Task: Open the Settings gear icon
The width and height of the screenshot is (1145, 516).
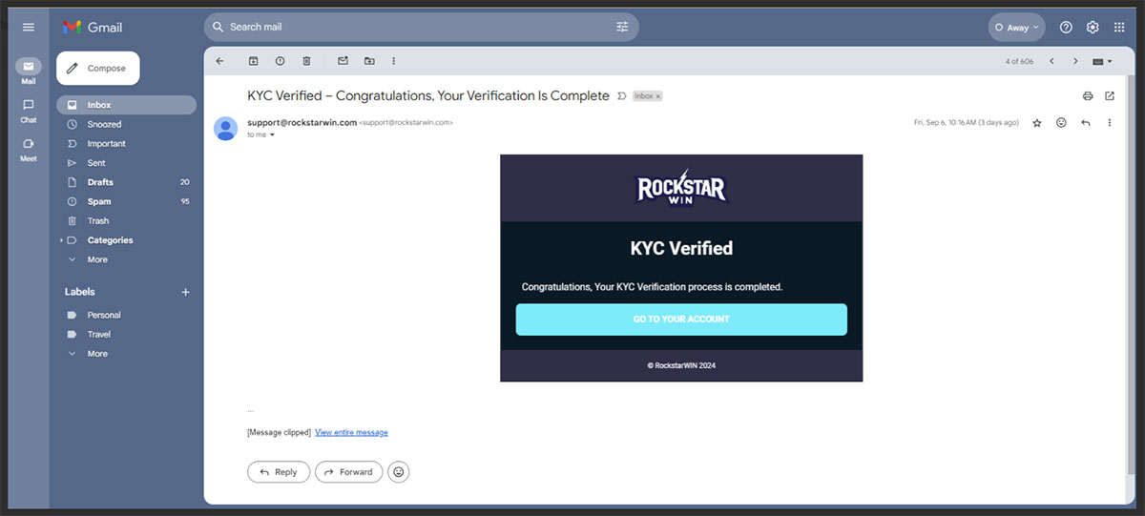Action: [1093, 28]
